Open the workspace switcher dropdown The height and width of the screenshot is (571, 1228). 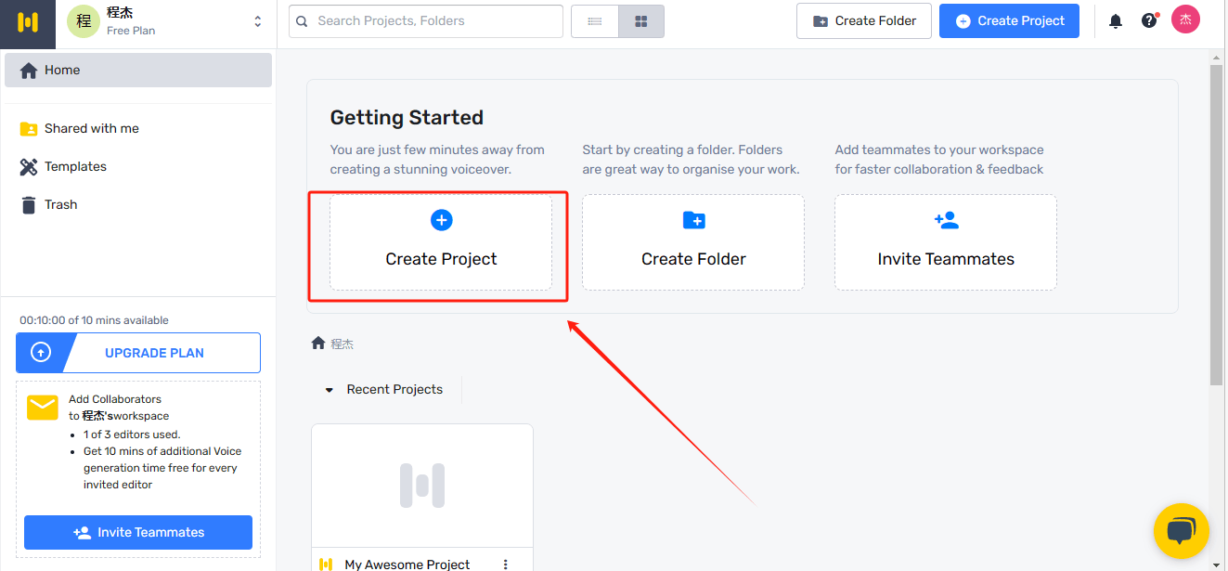[257, 21]
